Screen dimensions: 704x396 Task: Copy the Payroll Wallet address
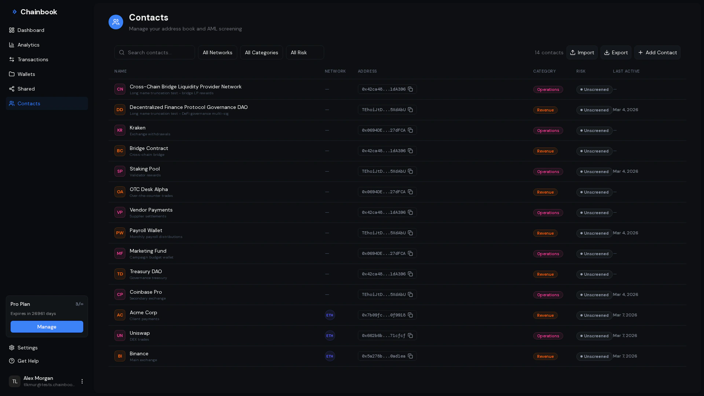coord(410,233)
